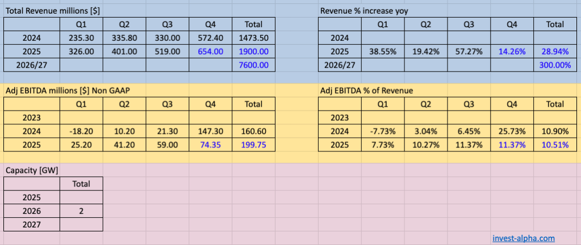This screenshot has height=245, width=581.
Task: Select the 1900.00 total revenue cell
Action: point(253,51)
